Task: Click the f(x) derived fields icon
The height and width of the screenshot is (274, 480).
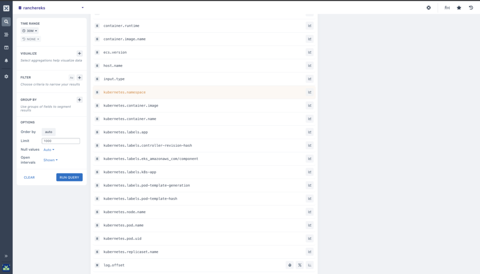Action: point(447,7)
